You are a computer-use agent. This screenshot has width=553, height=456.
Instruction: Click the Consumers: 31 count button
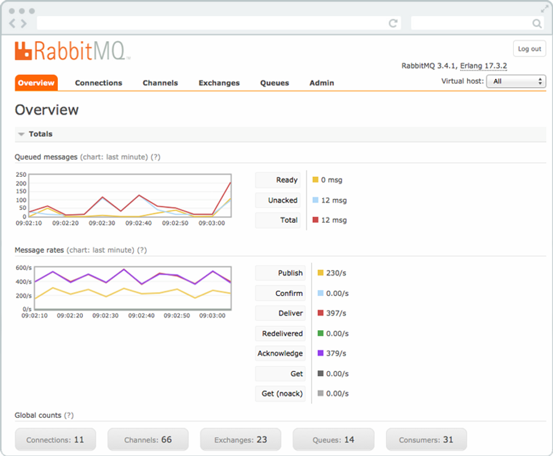click(426, 440)
